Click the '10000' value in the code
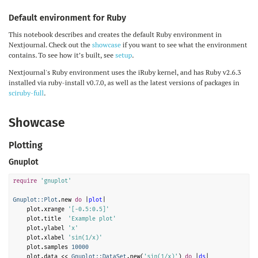 [80, 247]
